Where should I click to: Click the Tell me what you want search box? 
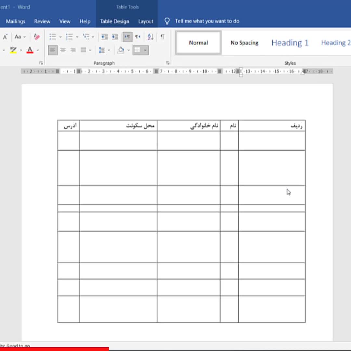coord(207,21)
